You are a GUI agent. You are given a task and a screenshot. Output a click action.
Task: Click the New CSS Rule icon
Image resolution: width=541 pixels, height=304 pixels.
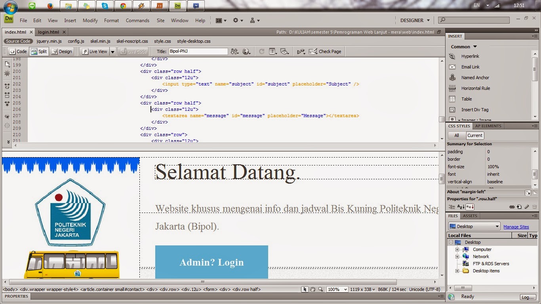coord(519,207)
